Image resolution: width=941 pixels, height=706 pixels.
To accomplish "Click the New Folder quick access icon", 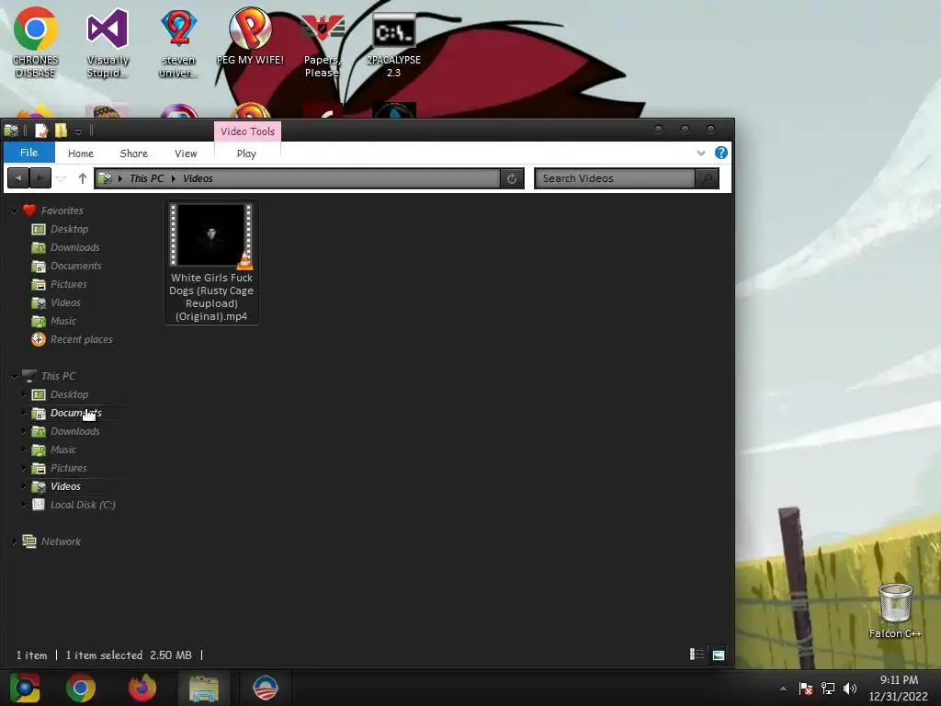I will click(61, 131).
